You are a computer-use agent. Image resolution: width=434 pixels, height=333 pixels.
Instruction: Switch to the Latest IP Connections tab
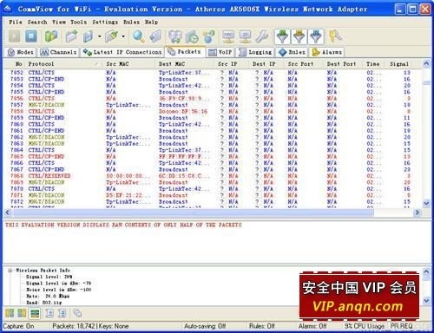pos(122,52)
